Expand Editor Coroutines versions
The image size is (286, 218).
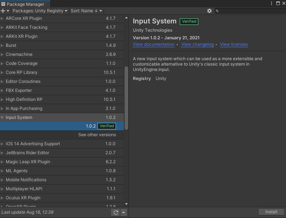pos(2,81)
